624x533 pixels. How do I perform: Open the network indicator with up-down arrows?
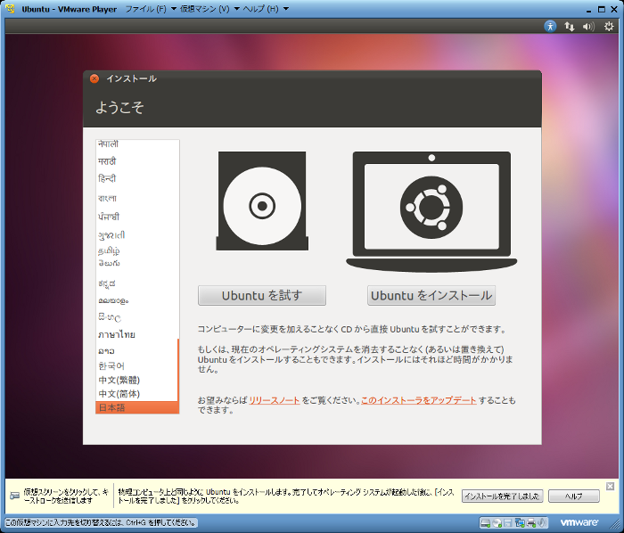tap(569, 27)
